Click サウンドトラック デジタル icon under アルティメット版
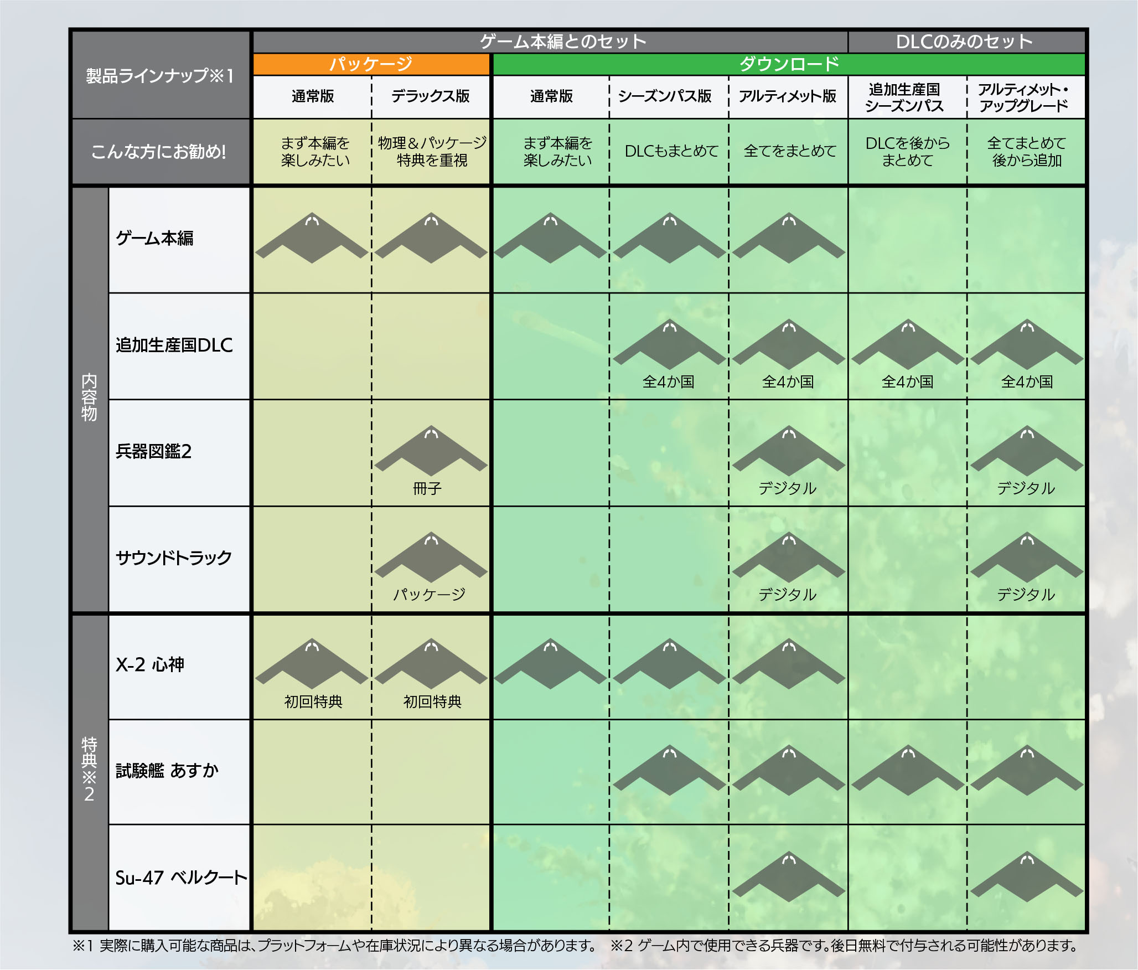This screenshot has height=970, width=1138. [789, 558]
